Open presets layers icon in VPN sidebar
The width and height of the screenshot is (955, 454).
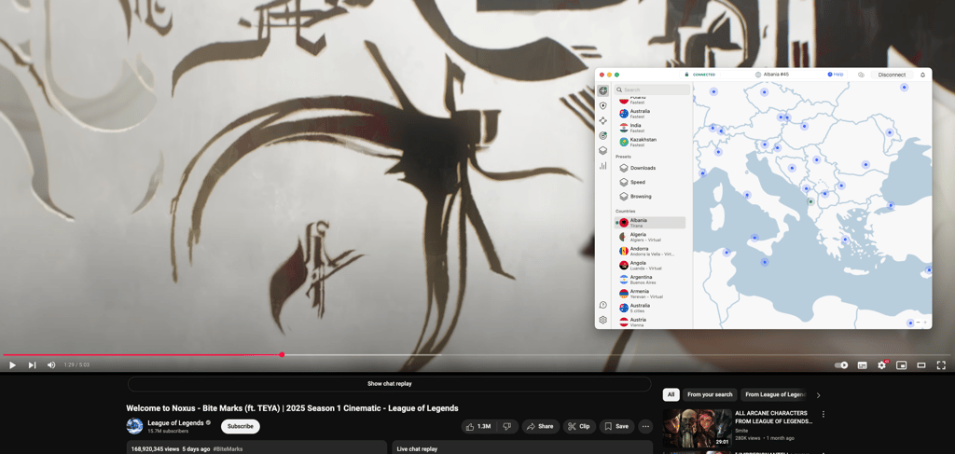point(602,150)
